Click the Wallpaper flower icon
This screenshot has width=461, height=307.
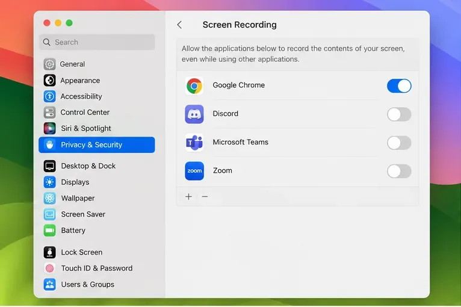[x=49, y=198]
